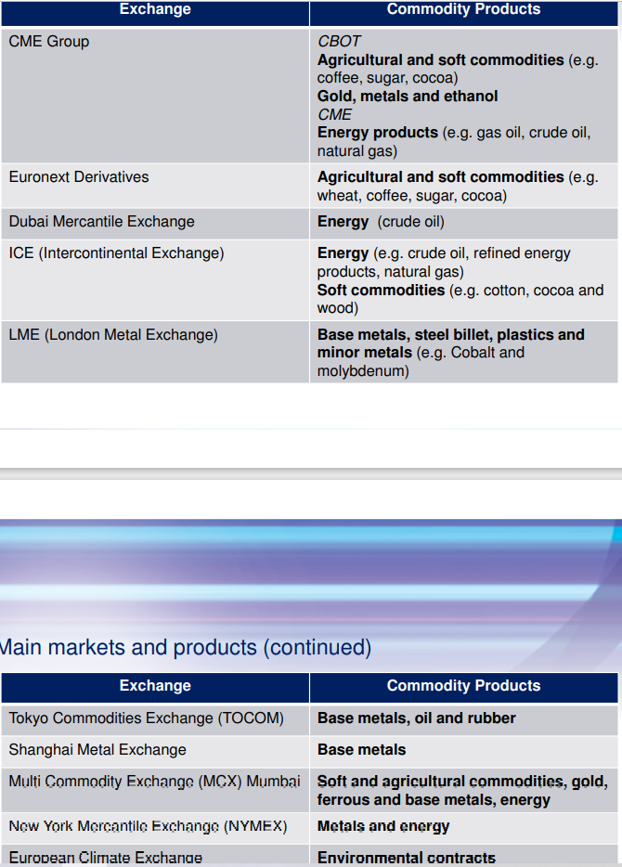Click 'Base metals' cell in Shanghai row
622x867 pixels.
pyautogui.click(x=464, y=751)
